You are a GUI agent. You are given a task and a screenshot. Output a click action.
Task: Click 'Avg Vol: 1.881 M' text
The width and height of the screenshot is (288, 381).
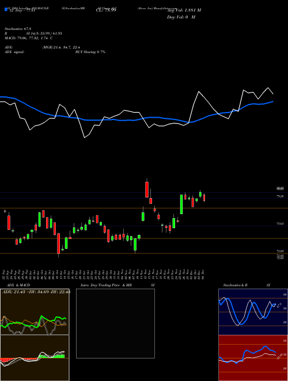click(184, 10)
